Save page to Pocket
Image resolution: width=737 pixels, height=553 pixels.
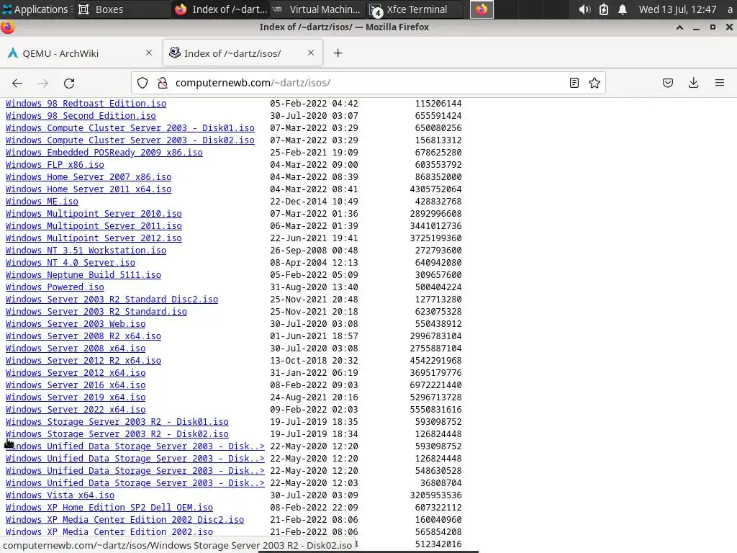tap(668, 84)
